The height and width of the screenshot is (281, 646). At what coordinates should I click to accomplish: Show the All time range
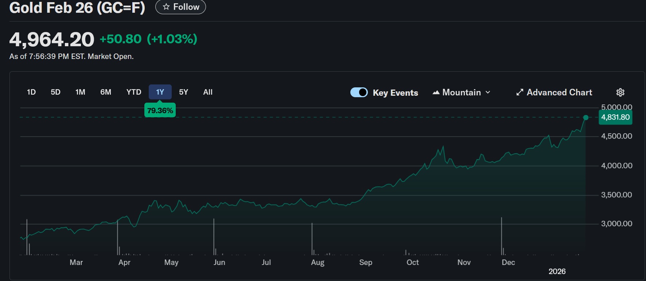(x=208, y=92)
